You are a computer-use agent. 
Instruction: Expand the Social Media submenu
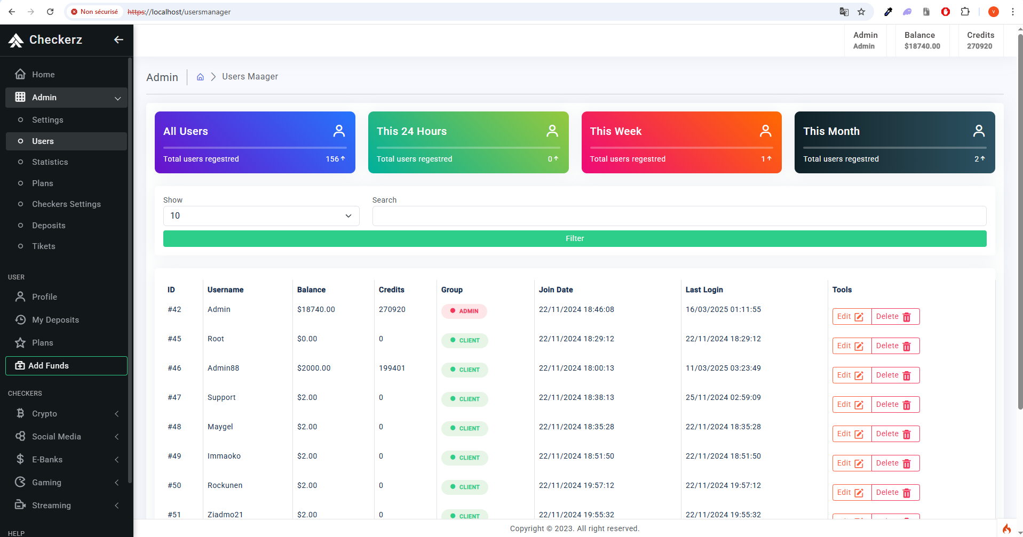[67, 437]
